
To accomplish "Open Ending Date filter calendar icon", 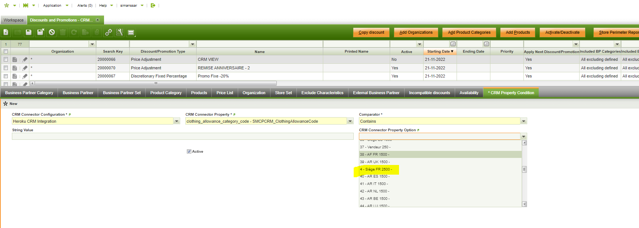I will point(486,44).
